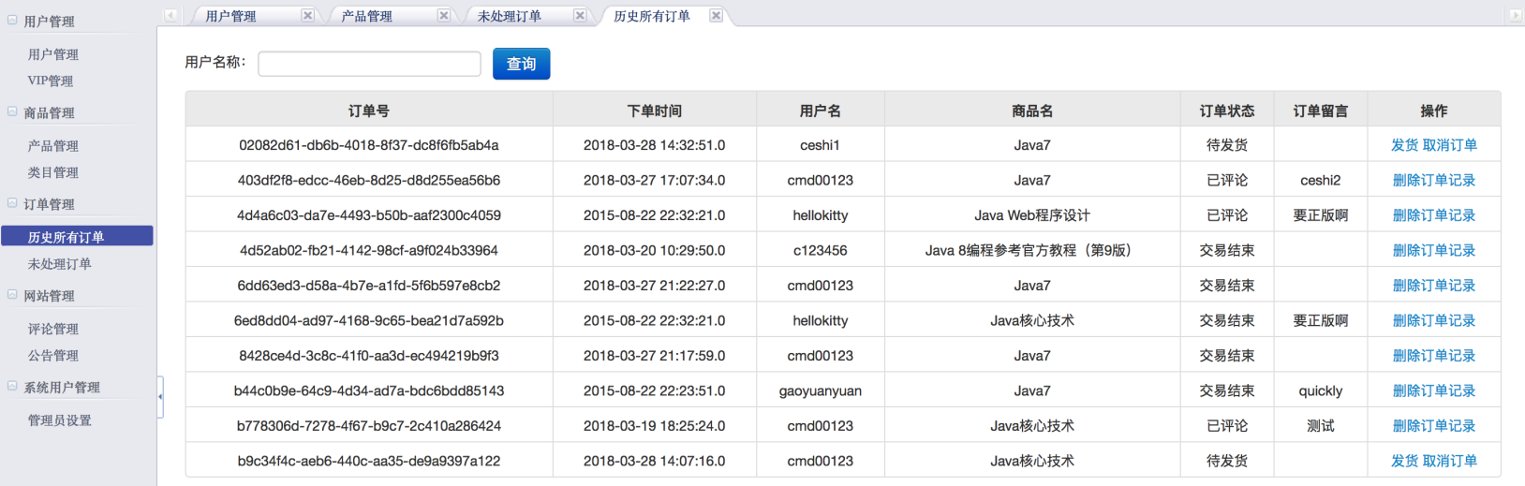
Task: Delete record of order 6dd63ed3-d58a-4b7e
Action: point(1434,286)
